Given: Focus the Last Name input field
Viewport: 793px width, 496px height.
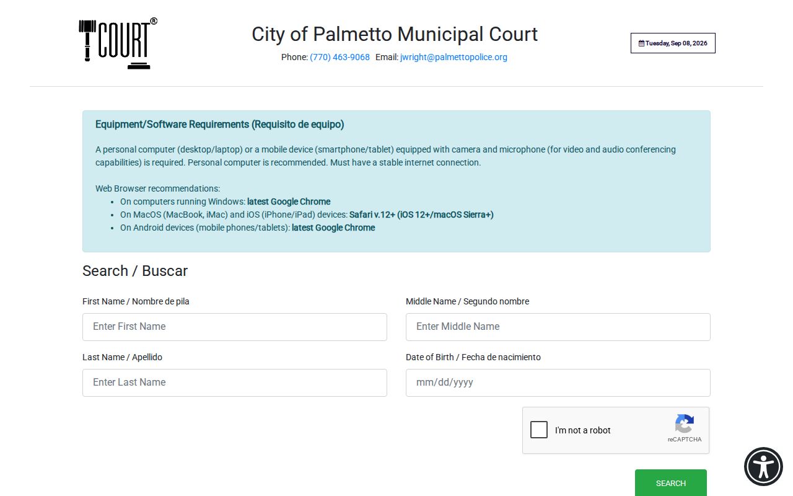Looking at the screenshot, I should (235, 383).
